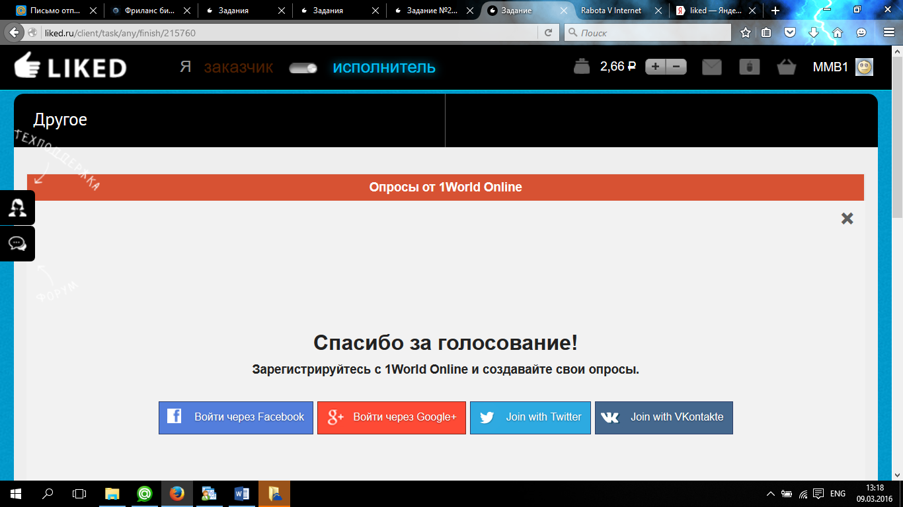
Task: Click Join with VKontakte button
Action: (664, 418)
